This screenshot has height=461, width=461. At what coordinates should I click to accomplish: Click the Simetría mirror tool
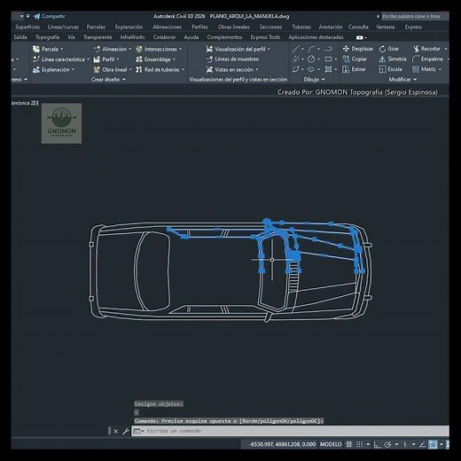coord(393,59)
